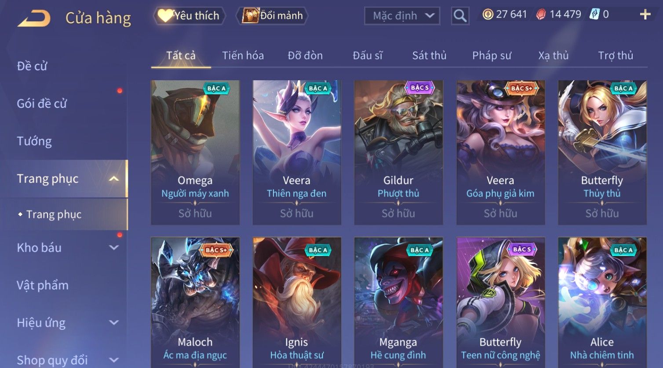
Task: Expand the Hiệu ứng sidebar section
Action: (114, 323)
